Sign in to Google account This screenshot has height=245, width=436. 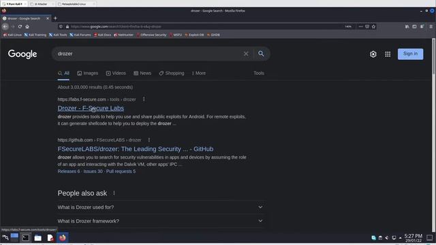coord(410,54)
